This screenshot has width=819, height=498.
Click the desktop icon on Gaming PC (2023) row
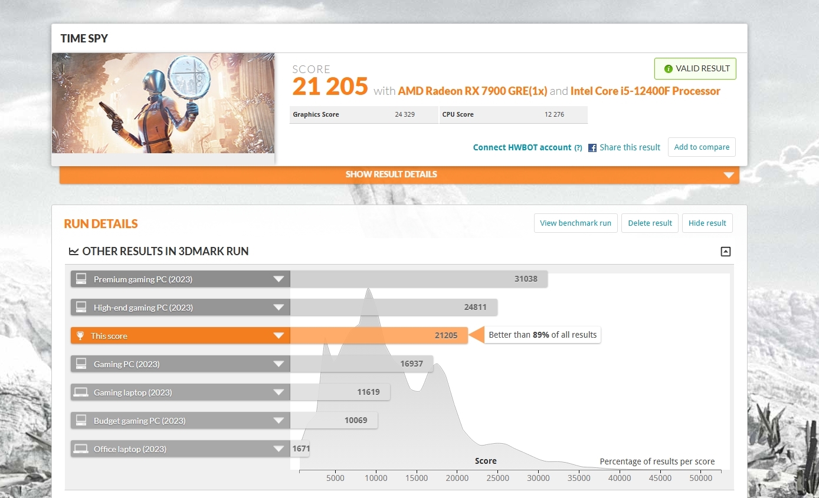coord(81,364)
